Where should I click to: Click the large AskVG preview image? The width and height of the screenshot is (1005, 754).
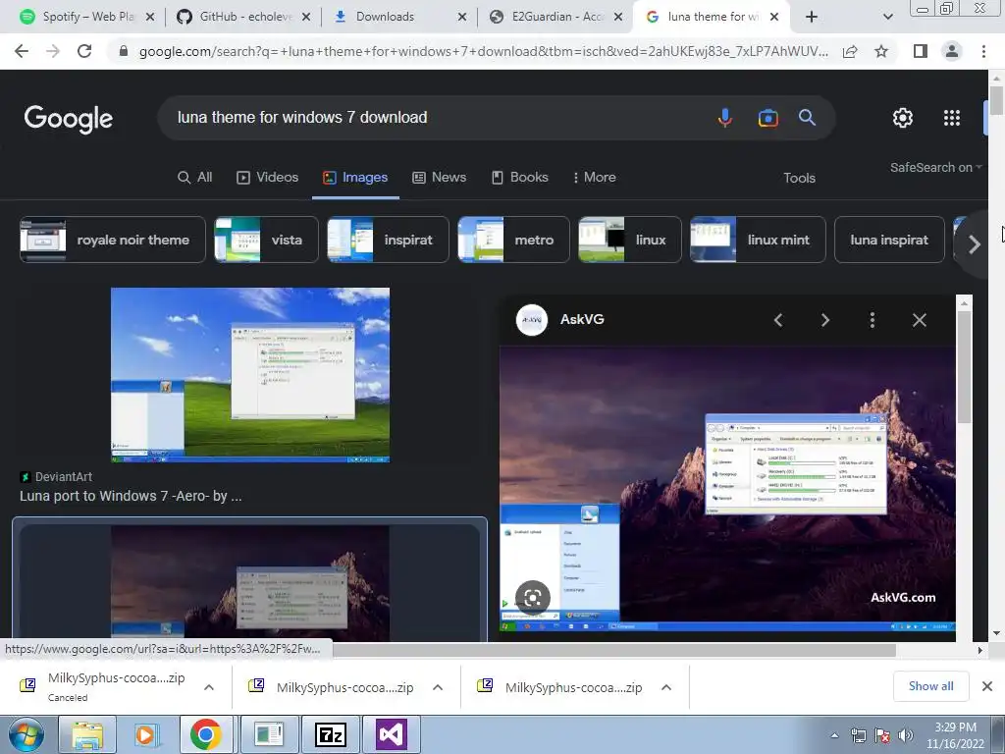[727, 491]
